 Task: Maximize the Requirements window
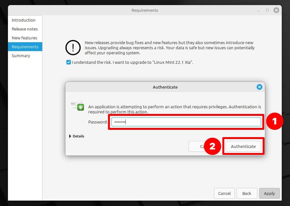(x=267, y=10)
